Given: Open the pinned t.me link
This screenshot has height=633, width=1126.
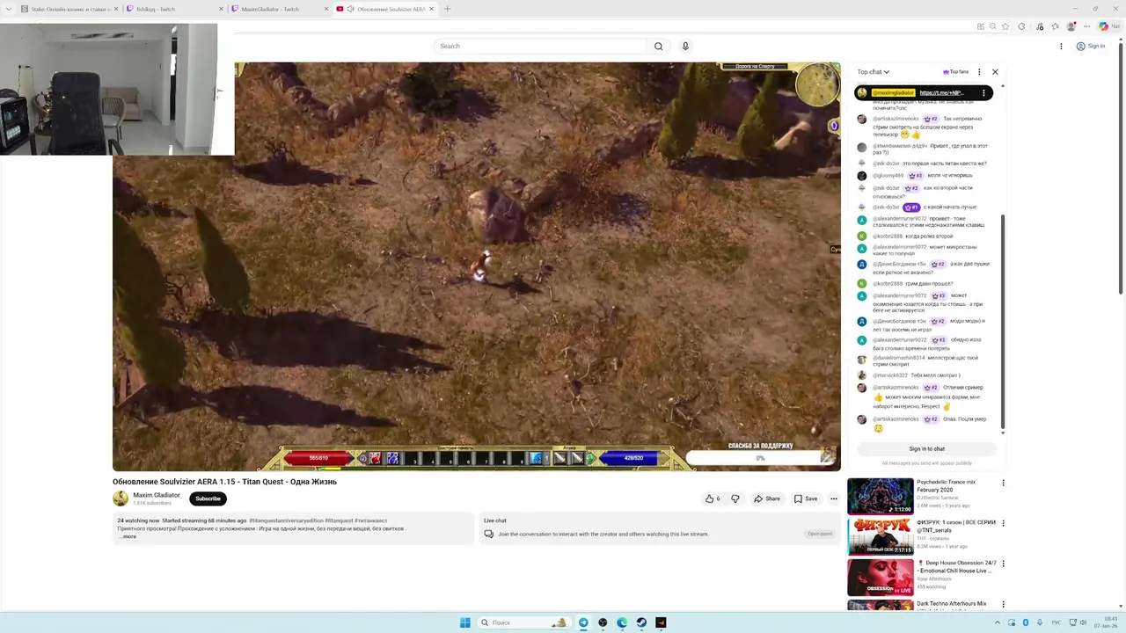Looking at the screenshot, I should click(942, 92).
